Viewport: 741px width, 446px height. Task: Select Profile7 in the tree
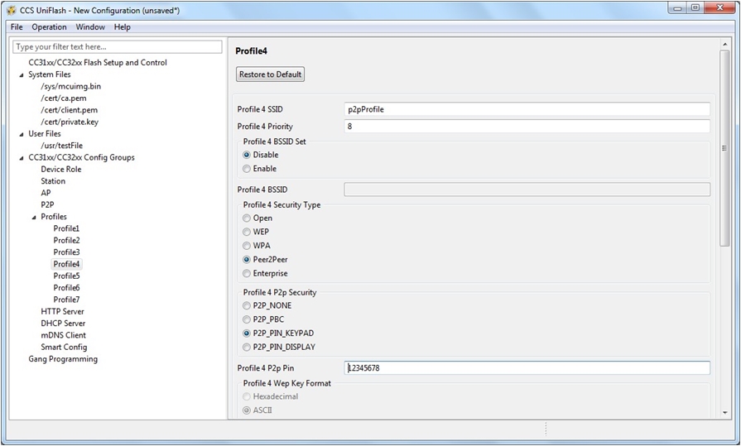tap(66, 299)
